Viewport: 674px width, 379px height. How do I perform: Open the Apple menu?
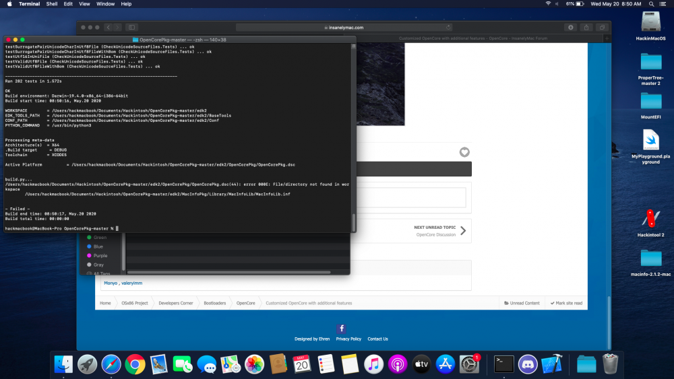coord(9,4)
